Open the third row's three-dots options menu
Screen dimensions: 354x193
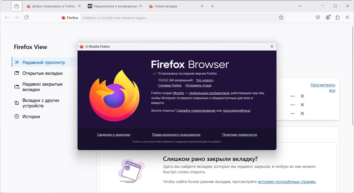click(292, 113)
